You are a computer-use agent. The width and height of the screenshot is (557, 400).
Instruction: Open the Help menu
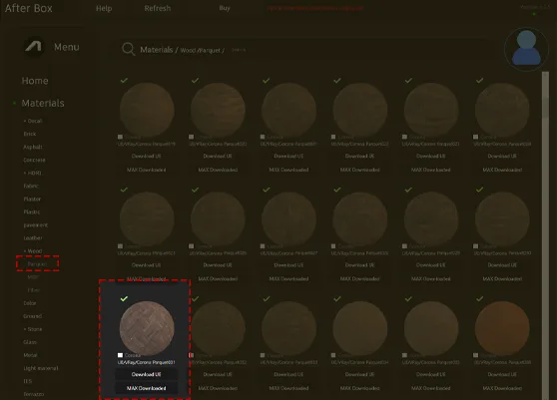[x=104, y=8]
